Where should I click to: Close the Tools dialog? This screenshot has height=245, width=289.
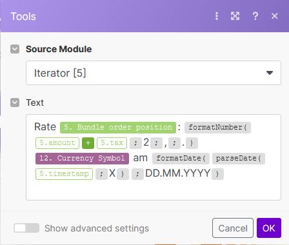[x=275, y=16]
